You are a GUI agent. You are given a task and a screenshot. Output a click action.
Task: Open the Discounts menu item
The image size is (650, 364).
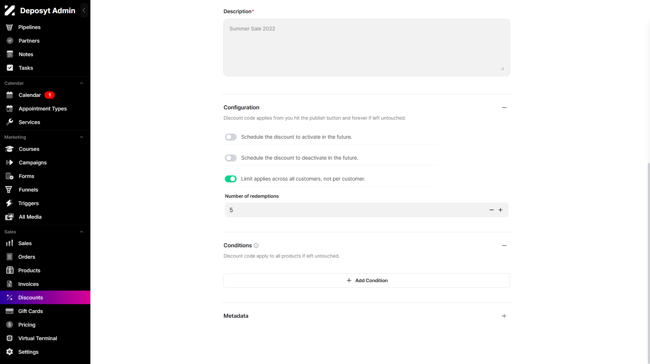coord(45,298)
